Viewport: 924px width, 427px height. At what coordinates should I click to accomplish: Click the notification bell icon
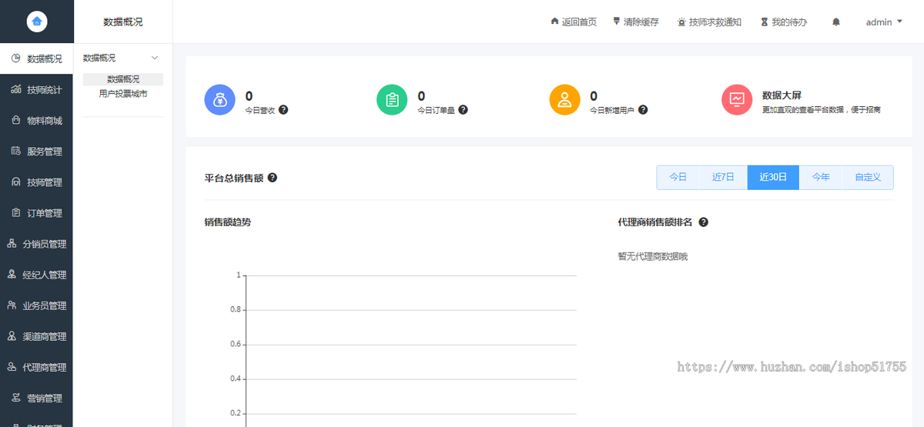[x=836, y=22]
